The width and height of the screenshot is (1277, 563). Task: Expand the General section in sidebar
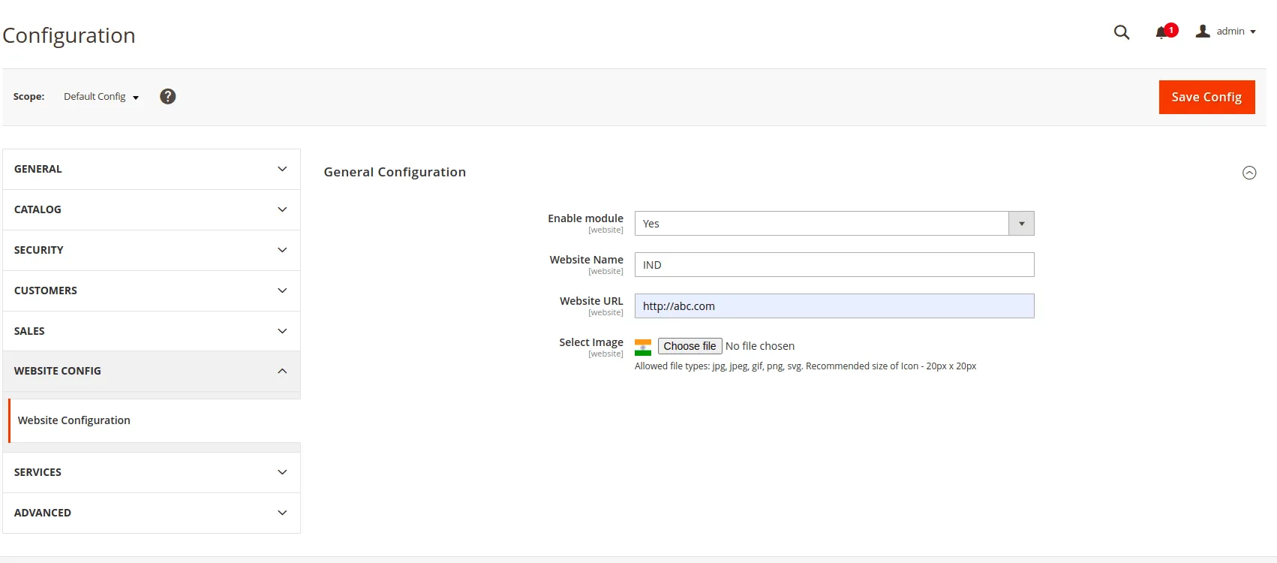(152, 170)
